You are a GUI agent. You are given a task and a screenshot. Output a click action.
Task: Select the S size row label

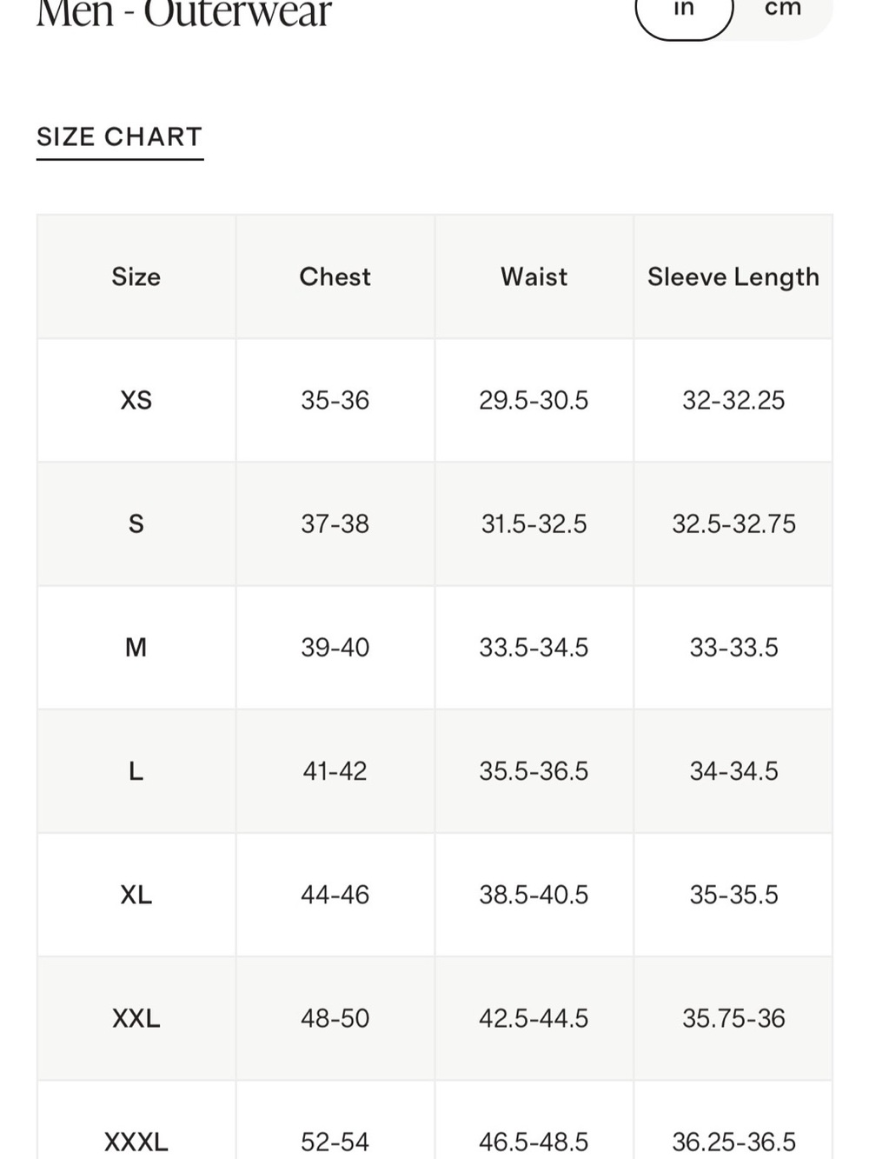(x=136, y=523)
